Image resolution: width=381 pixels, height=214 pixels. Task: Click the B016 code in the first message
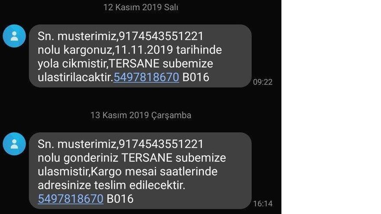click(196, 77)
